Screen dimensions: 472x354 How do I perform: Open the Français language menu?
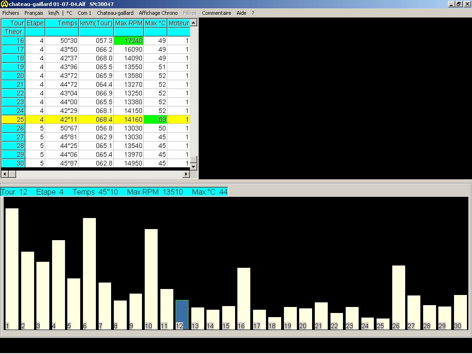point(34,13)
